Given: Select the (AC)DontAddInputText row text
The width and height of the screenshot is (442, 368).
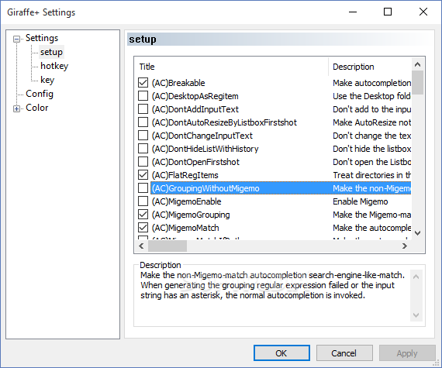Looking at the screenshot, I should tap(195, 109).
